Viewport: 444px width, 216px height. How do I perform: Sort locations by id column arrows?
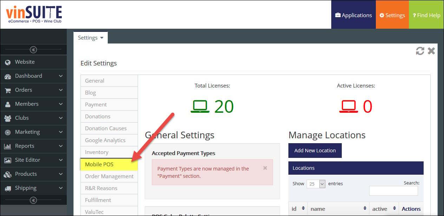[303, 209]
